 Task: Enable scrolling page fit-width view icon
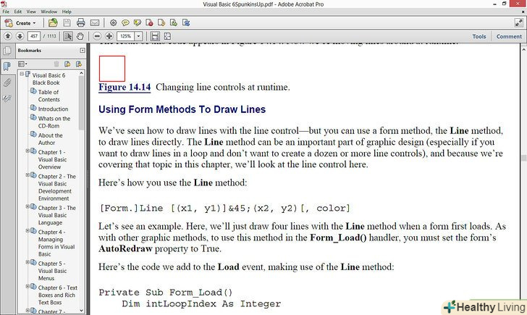coord(155,36)
